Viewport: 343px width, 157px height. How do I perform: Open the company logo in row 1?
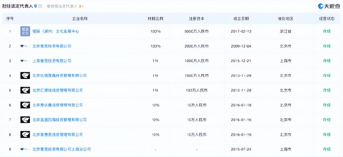pyautogui.click(x=25, y=31)
